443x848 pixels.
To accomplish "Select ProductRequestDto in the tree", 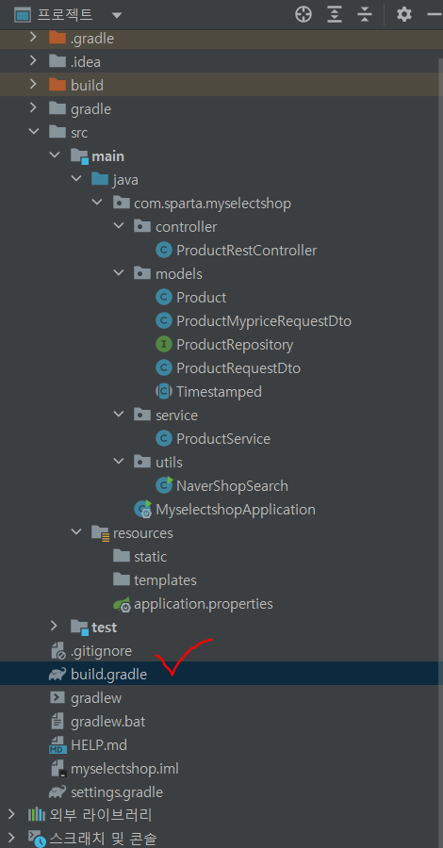I will click(238, 367).
